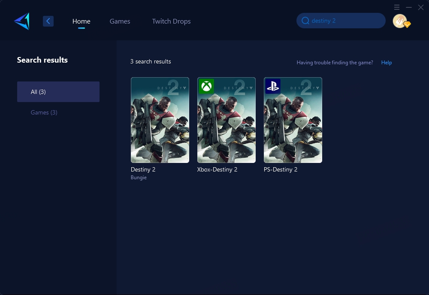The width and height of the screenshot is (429, 295).
Task: Click the Help link
Action: point(387,63)
